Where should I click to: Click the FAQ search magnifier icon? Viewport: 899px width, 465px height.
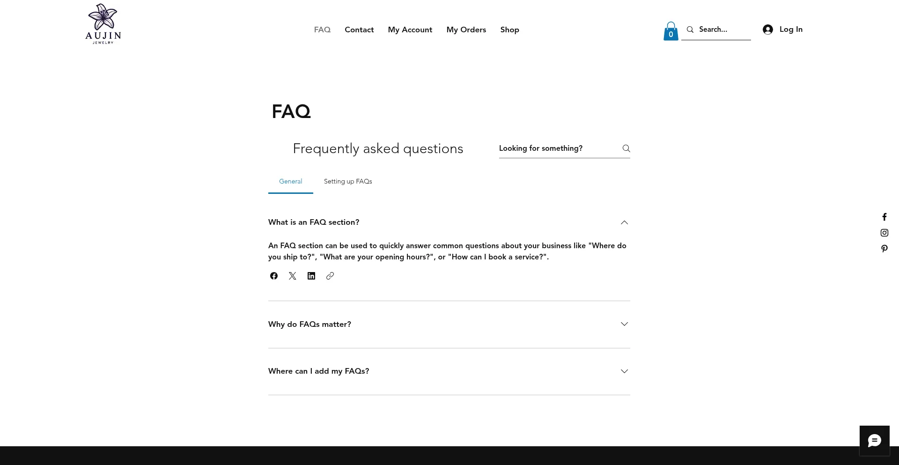click(x=626, y=148)
